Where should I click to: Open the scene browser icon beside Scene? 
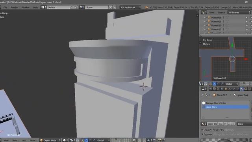(x=82, y=7)
